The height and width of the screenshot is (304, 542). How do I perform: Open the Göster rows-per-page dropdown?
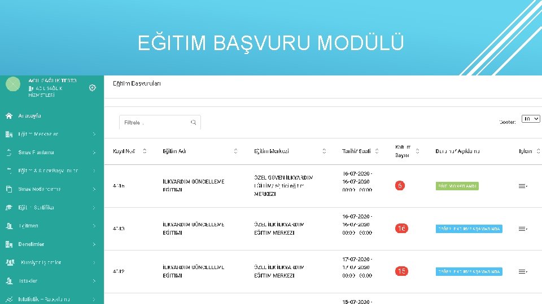531,119
